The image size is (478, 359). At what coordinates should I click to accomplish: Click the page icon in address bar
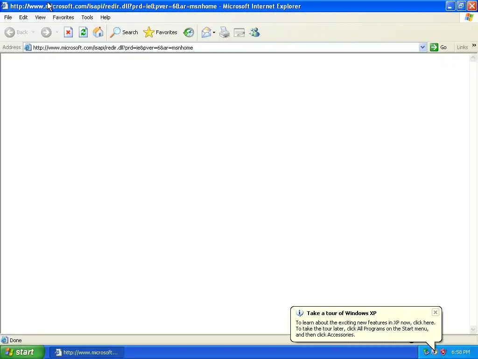tap(28, 47)
